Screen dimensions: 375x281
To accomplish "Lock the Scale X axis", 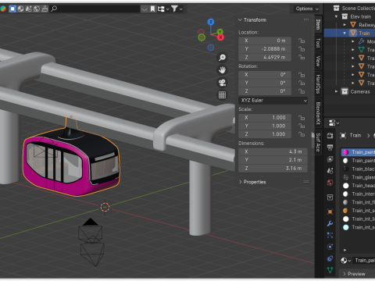I will 302,118.
